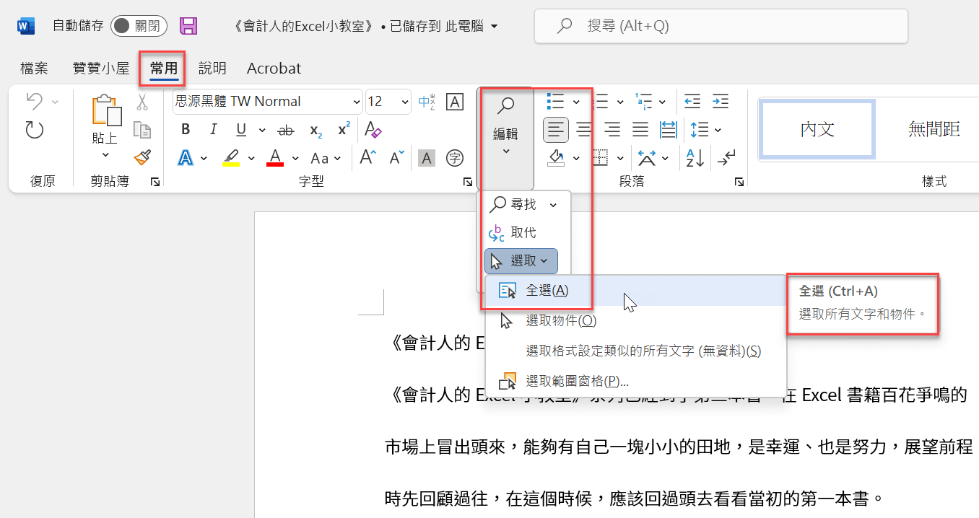Click the 取代 Replace button
This screenshot has width=979, height=518.
[513, 232]
